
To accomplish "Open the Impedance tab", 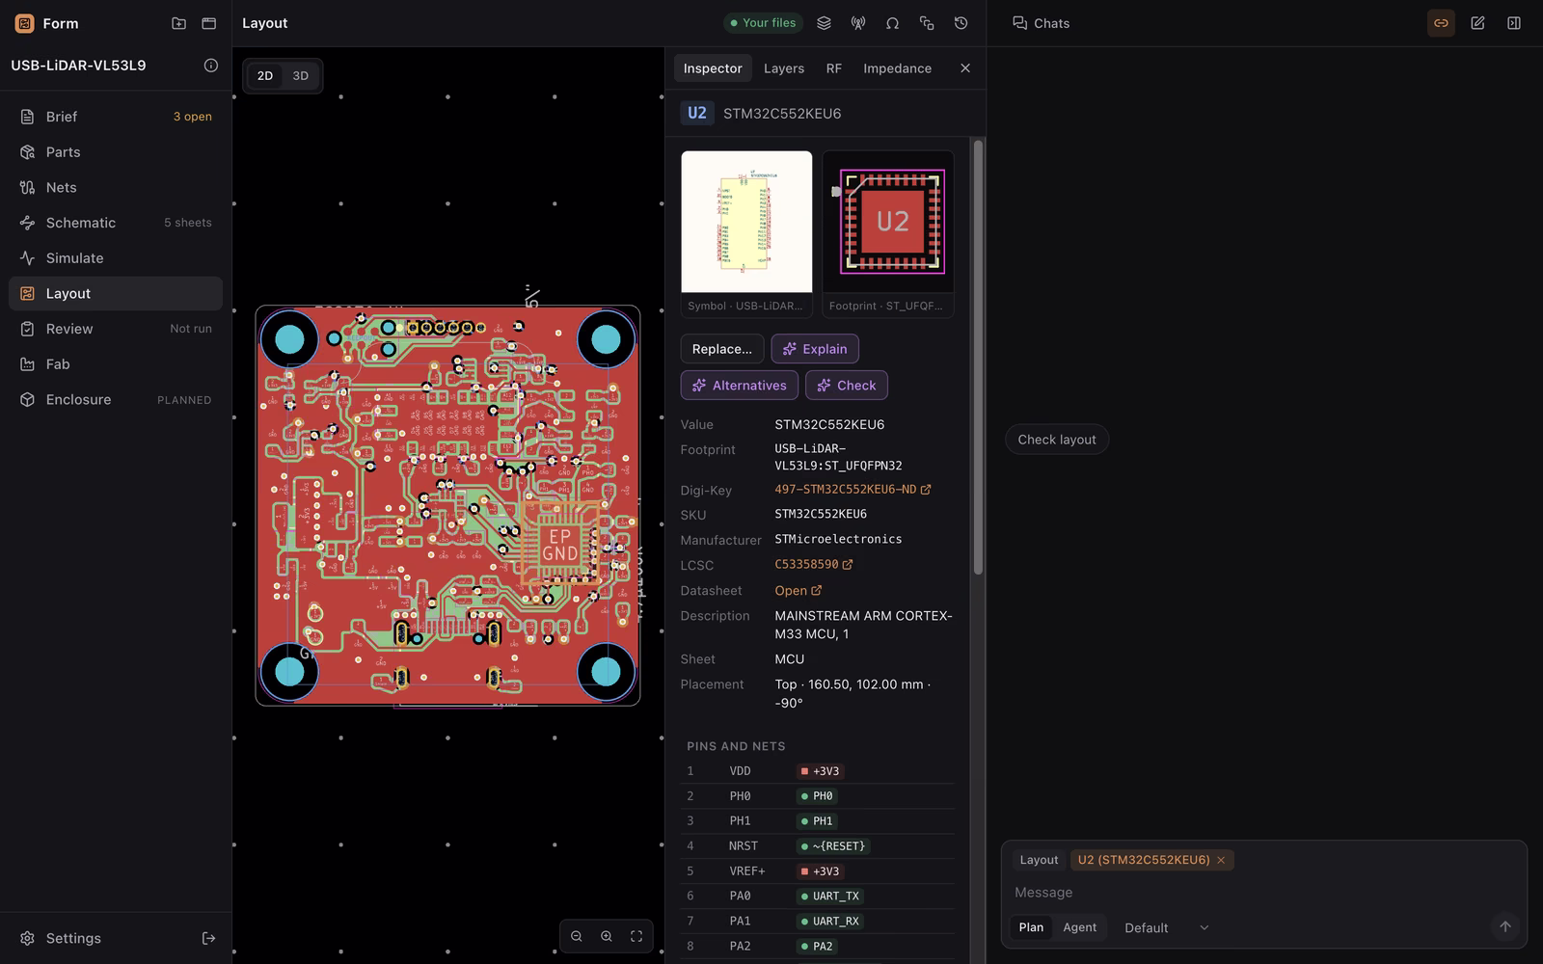I will (897, 68).
